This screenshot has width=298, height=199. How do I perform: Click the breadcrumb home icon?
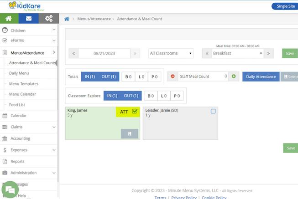pos(67,19)
